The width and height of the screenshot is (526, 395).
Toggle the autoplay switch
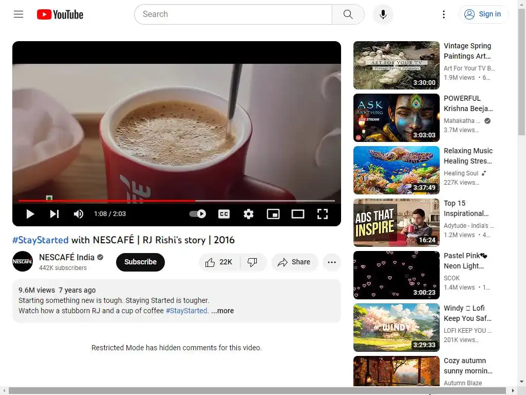coord(198,214)
